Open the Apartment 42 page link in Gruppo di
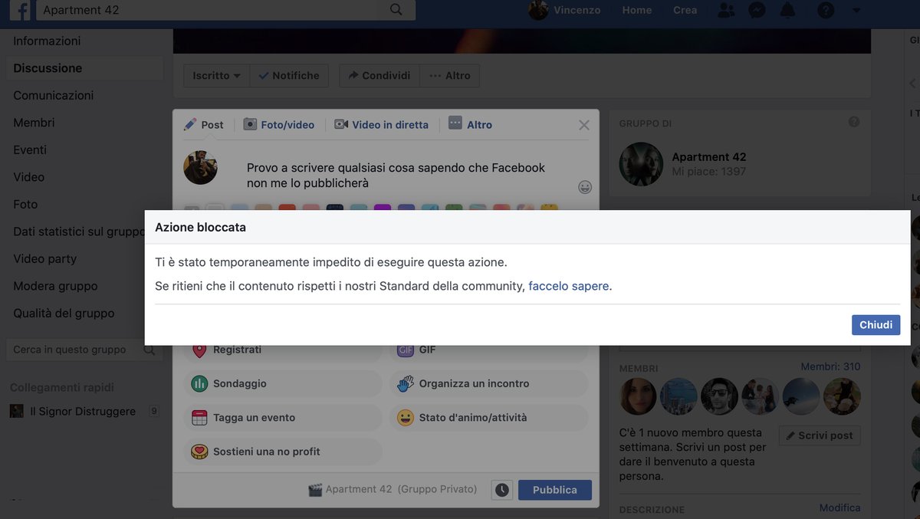The width and height of the screenshot is (920, 519). pyautogui.click(x=709, y=157)
